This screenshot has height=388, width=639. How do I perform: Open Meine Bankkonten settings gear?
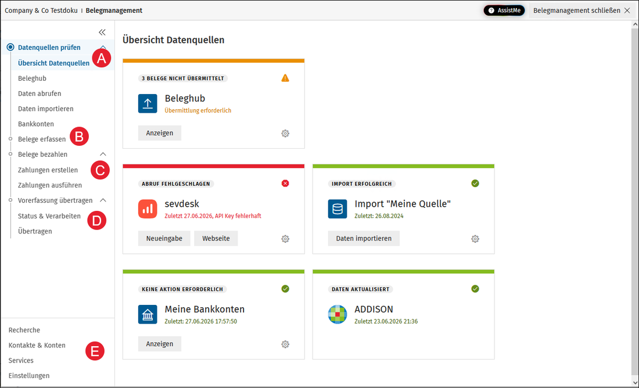pyautogui.click(x=285, y=344)
